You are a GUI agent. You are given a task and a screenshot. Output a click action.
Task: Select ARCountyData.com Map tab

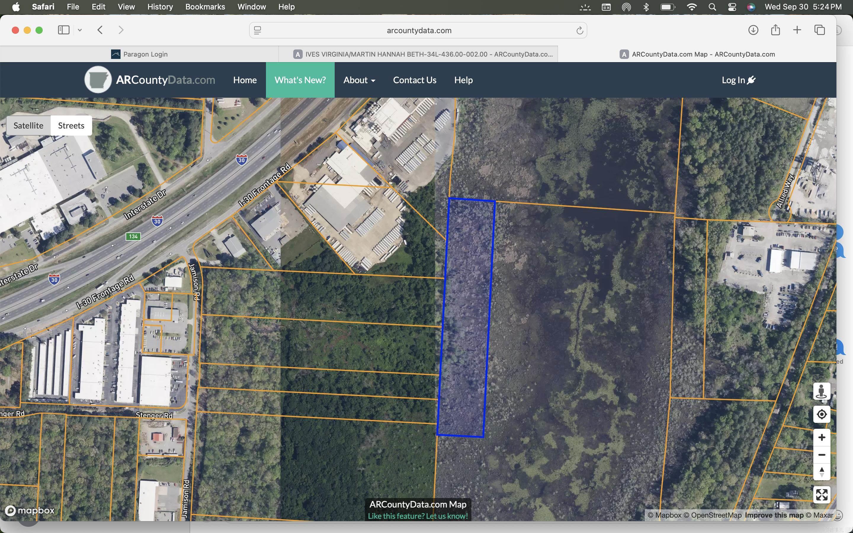(697, 54)
